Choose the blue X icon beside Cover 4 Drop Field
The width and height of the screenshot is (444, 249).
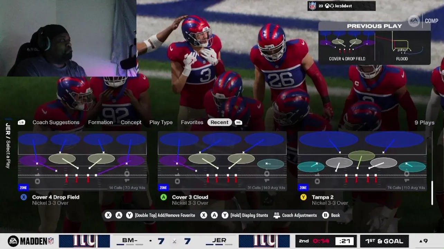pos(24,197)
